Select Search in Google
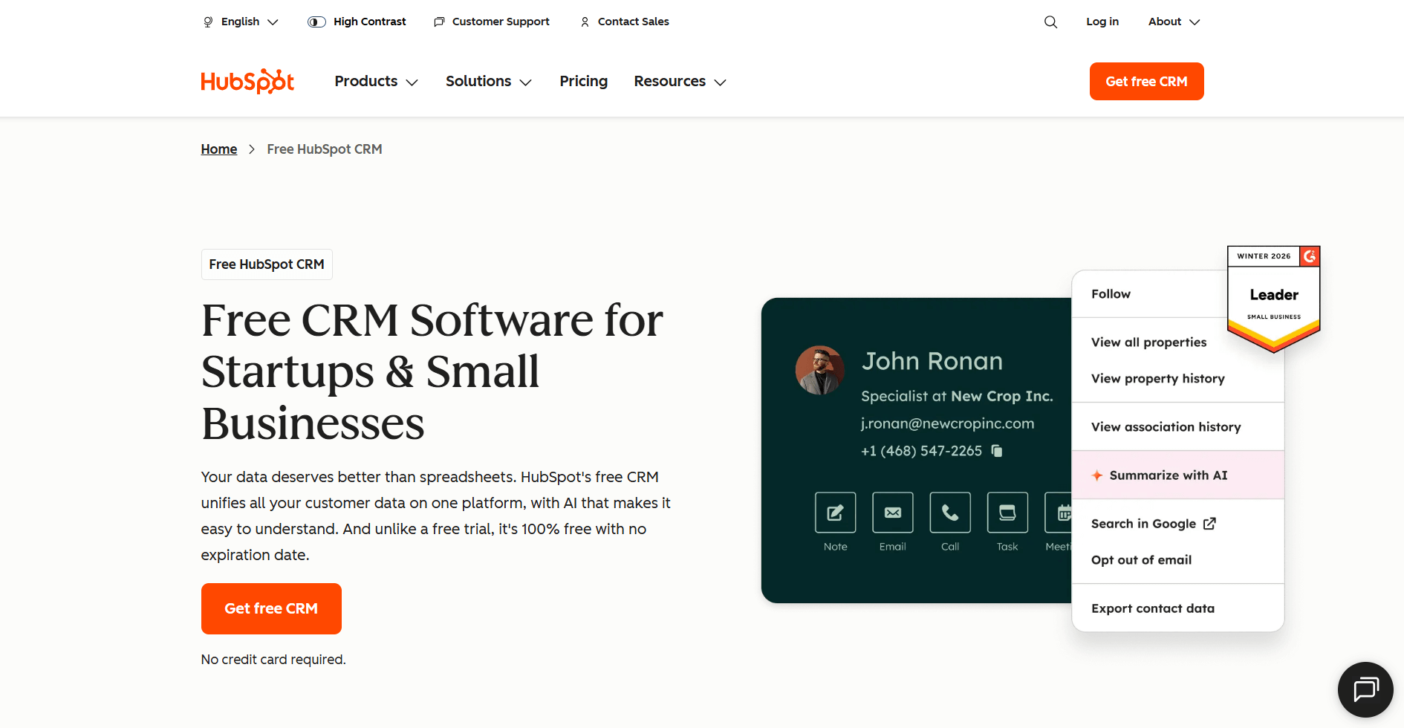1404x728 pixels. (1153, 524)
